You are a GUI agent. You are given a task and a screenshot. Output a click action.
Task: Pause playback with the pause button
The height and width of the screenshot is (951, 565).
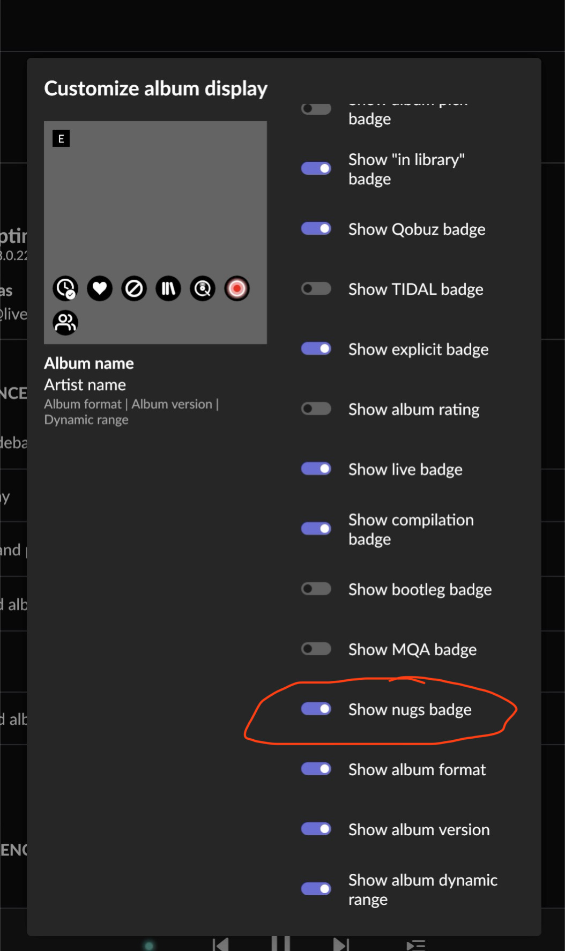pos(280,943)
